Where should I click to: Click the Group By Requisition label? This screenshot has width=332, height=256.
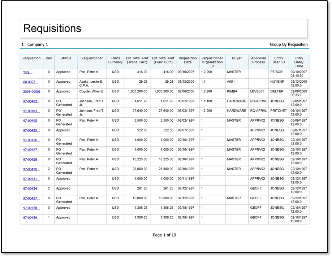pyautogui.click(x=288, y=44)
